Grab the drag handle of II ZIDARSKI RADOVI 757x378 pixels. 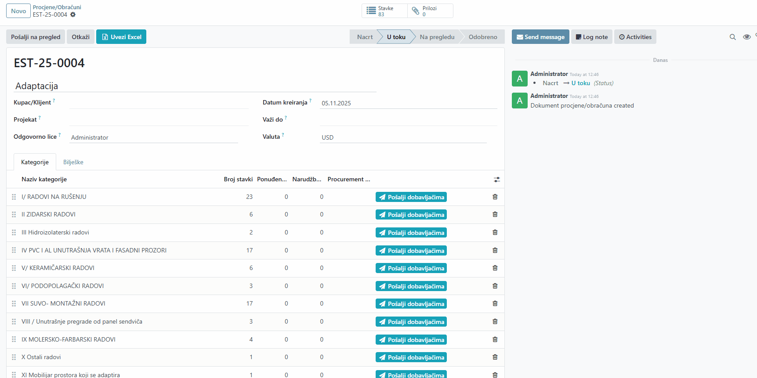[x=14, y=215]
